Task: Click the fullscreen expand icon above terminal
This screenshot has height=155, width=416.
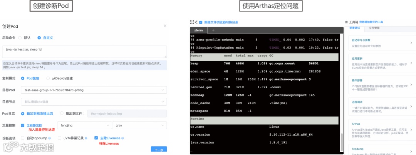Action: 192,22
